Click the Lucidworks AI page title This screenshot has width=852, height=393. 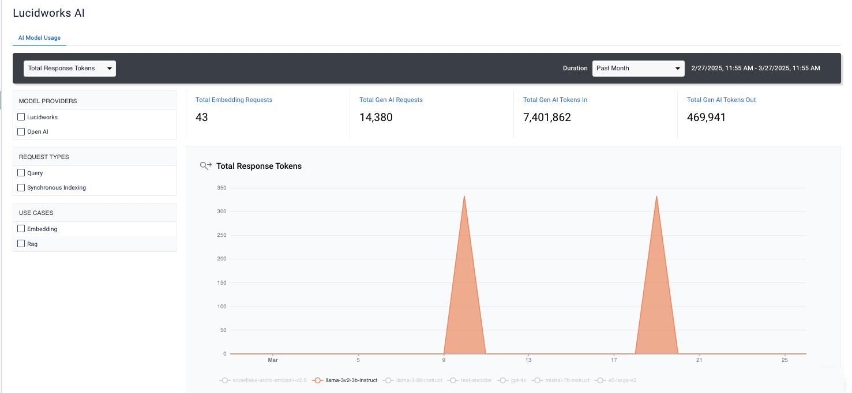[x=48, y=13]
